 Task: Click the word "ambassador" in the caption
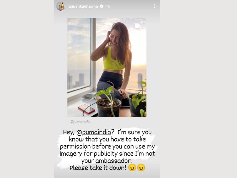click(114, 161)
